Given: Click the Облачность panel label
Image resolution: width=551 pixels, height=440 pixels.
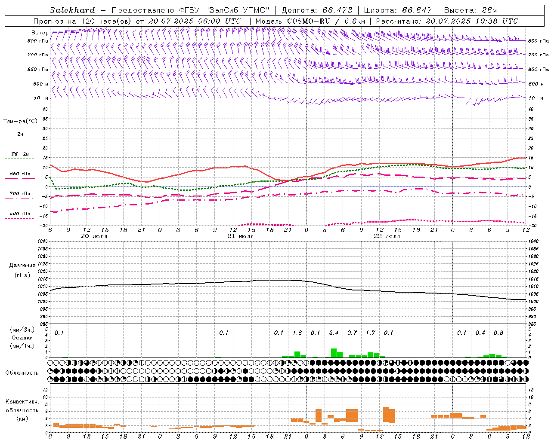Looking at the screenshot, I should [22, 373].
